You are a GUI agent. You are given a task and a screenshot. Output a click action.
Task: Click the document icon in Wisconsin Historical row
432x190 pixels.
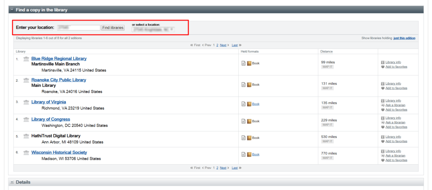coord(243,155)
